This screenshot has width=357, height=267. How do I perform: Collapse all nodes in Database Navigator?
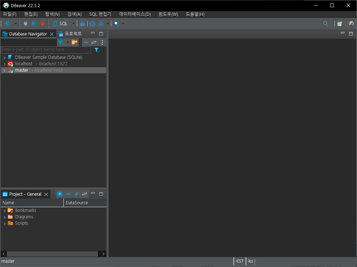click(86, 42)
